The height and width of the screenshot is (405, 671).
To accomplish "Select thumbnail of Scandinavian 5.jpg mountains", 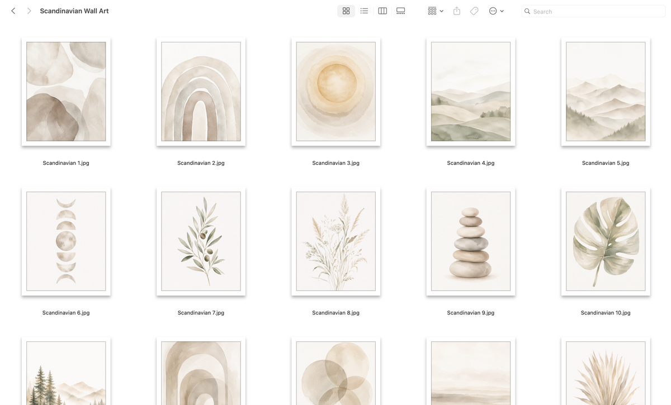I will point(606,92).
